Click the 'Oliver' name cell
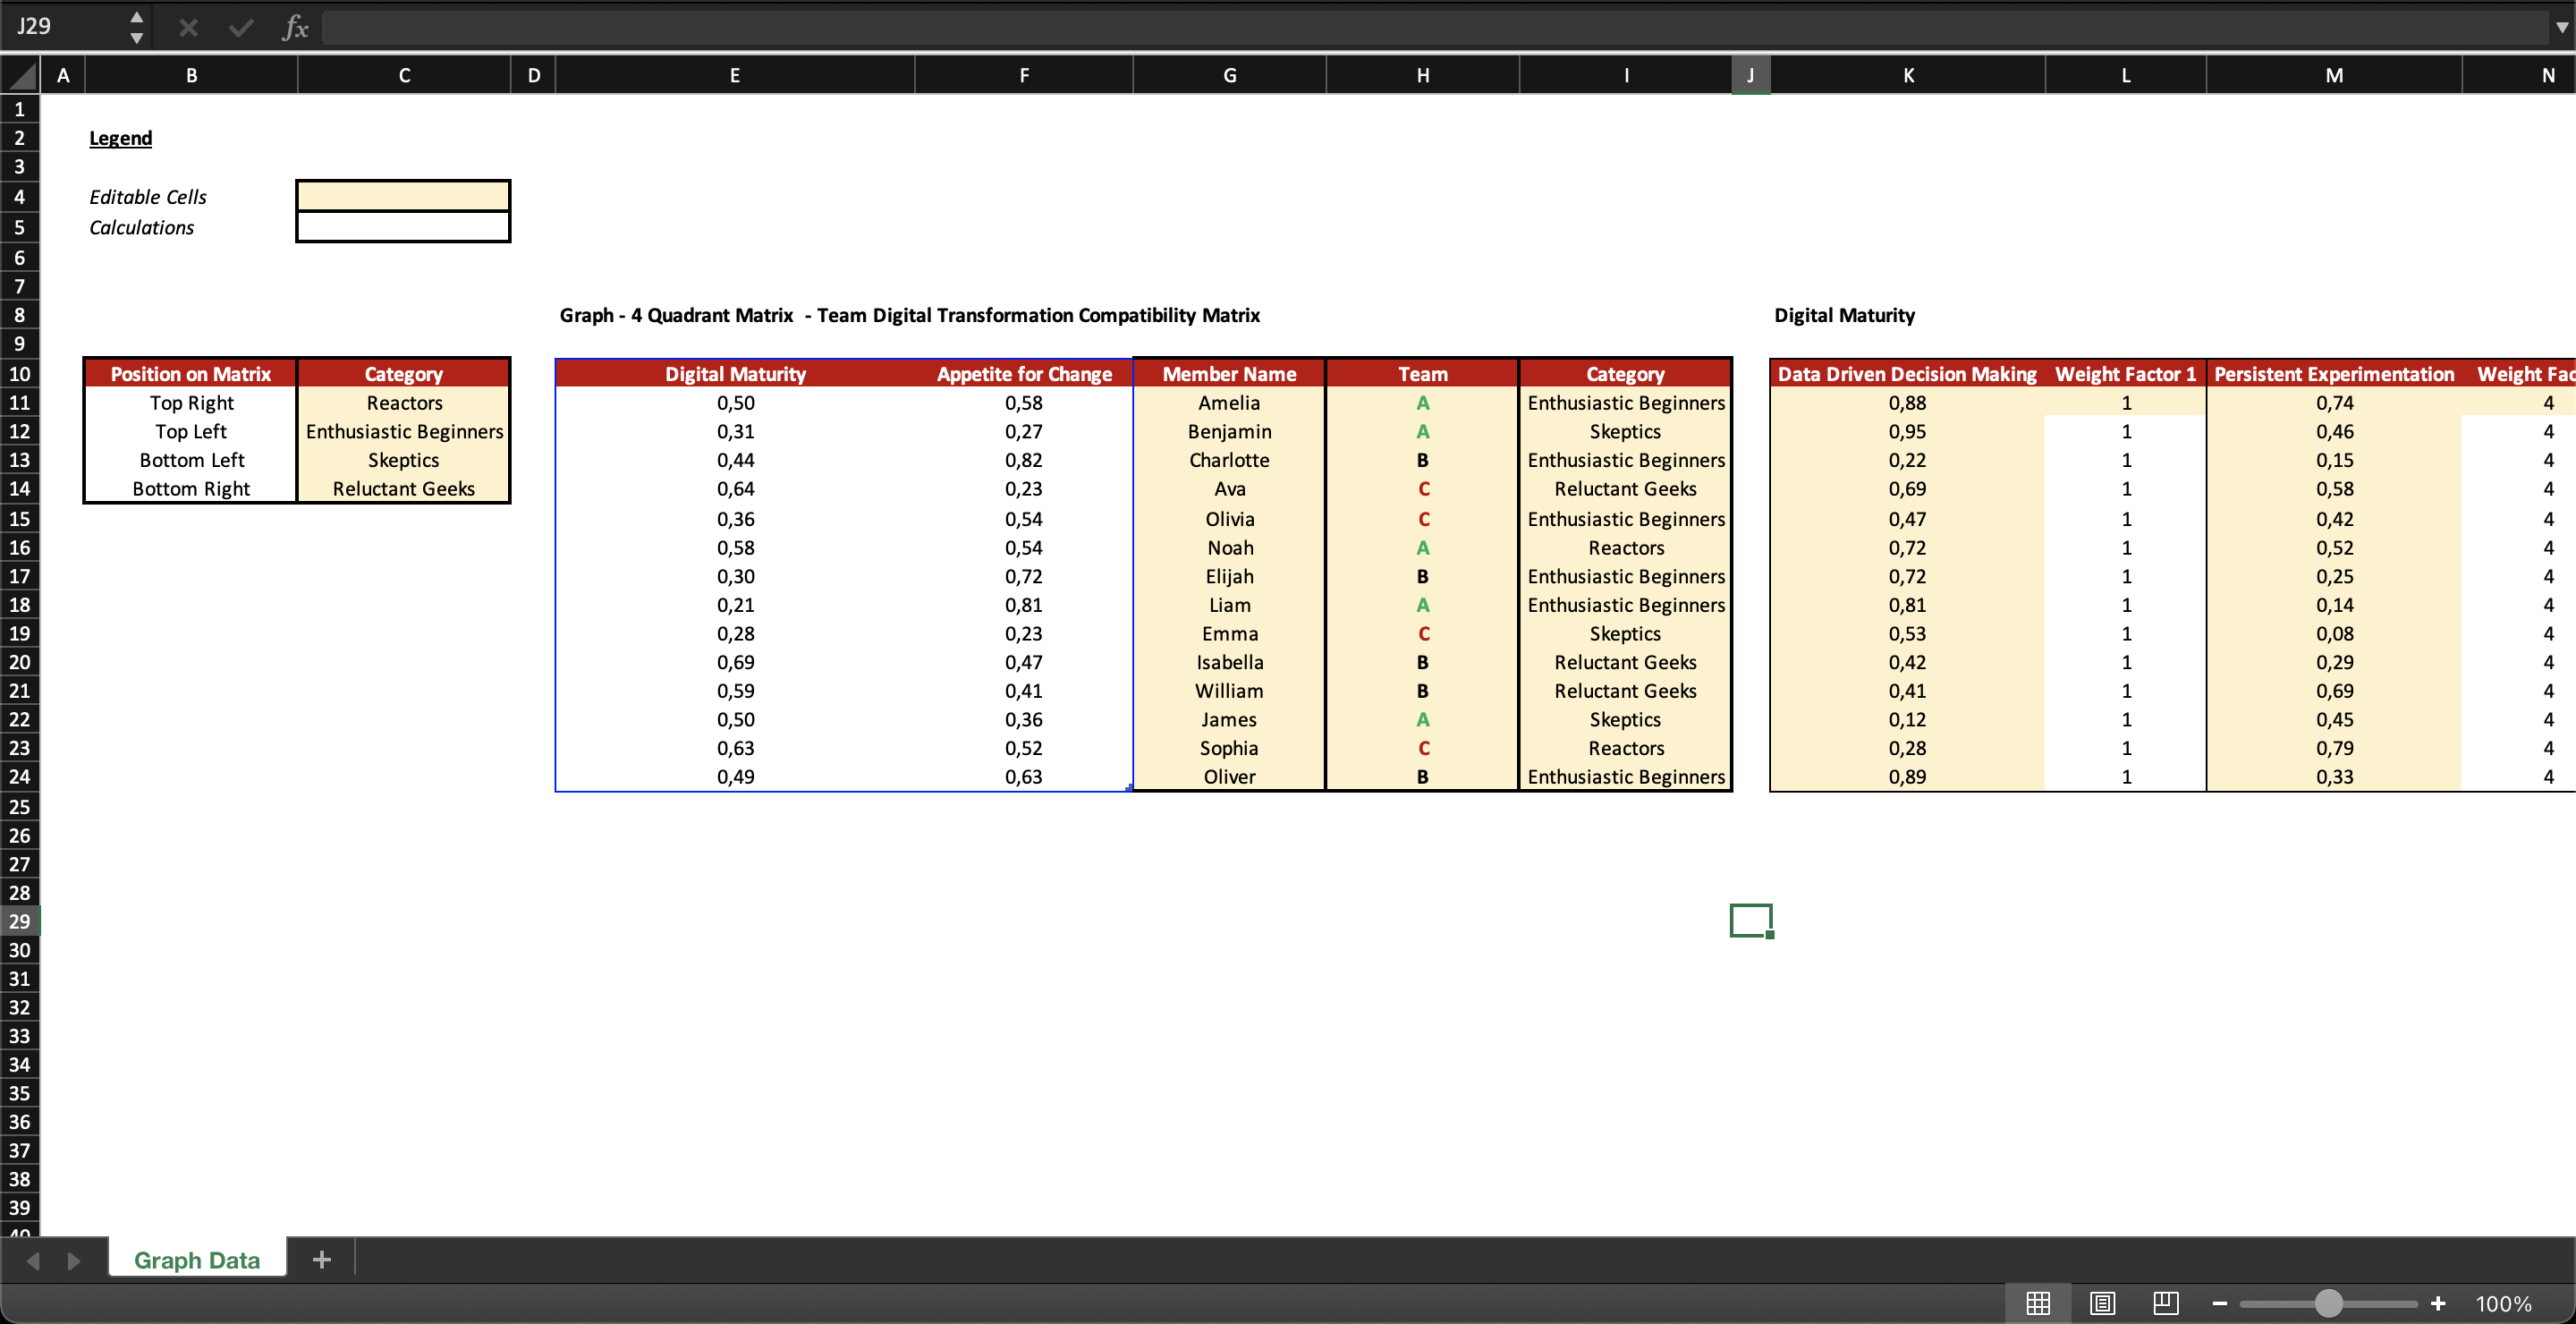Image resolution: width=2576 pixels, height=1324 pixels. click(1229, 777)
